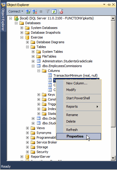Expand the Storage folder

tap(27, 147)
